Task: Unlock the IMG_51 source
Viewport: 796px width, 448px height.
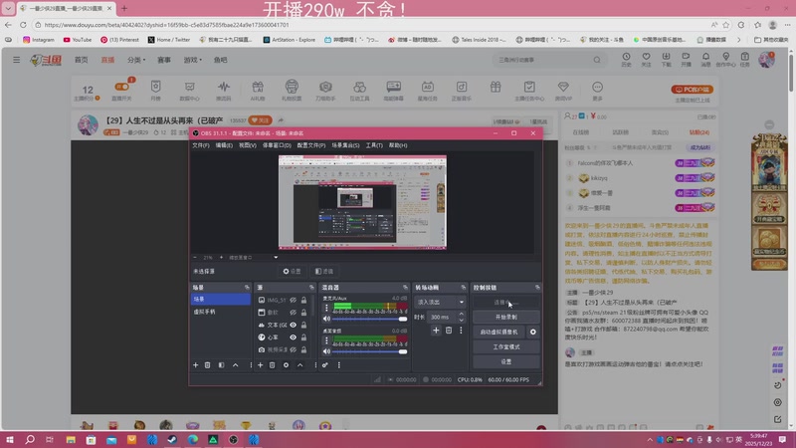Action: click(303, 301)
